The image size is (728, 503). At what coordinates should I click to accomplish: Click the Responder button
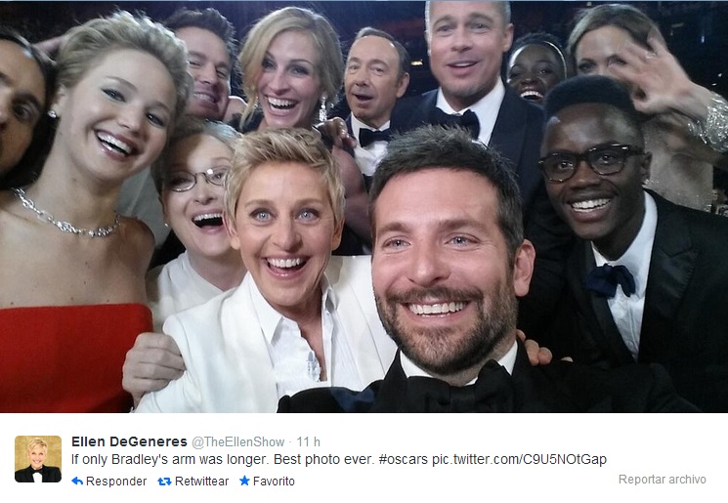click(109, 482)
